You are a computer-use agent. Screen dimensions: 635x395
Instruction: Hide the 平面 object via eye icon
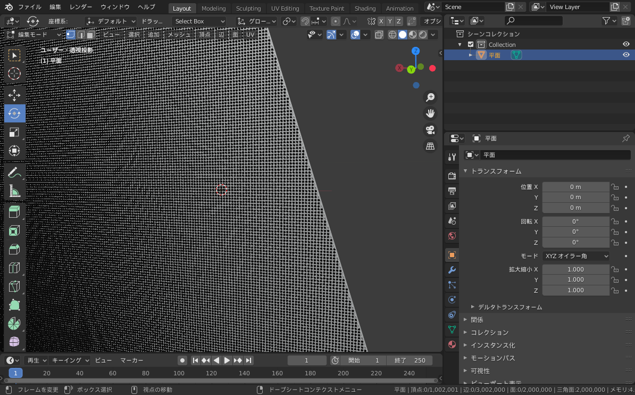click(x=626, y=55)
